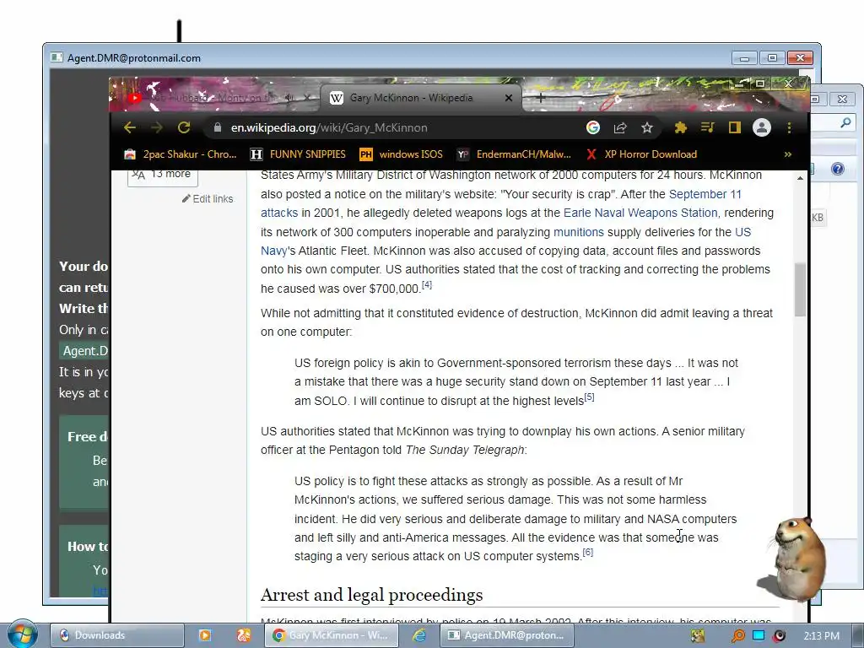This screenshot has height=648, width=864.
Task: Switch to Gary McKinnon Chrome taskbar button
Action: [x=332, y=635]
